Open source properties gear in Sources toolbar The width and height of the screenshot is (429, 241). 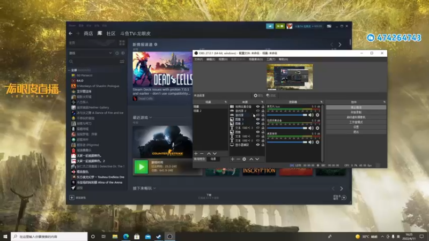pos(244,159)
